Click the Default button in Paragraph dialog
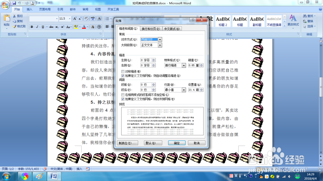This screenshot has height=181, width=323. pyautogui.click(x=153, y=143)
